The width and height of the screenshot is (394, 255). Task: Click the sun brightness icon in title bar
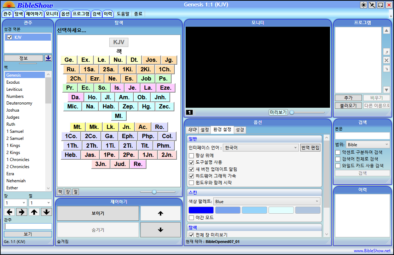pyautogui.click(x=363, y=5)
